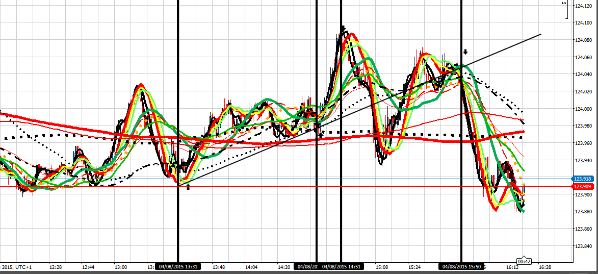The width and height of the screenshot is (598, 274).
Task: Click the 16:28 time axis label
Action: pos(544,267)
